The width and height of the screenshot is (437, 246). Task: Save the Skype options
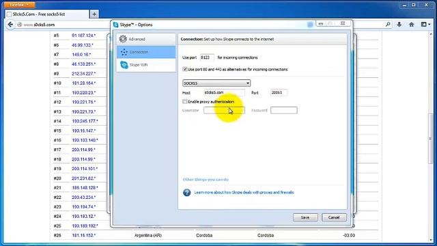[x=305, y=217]
